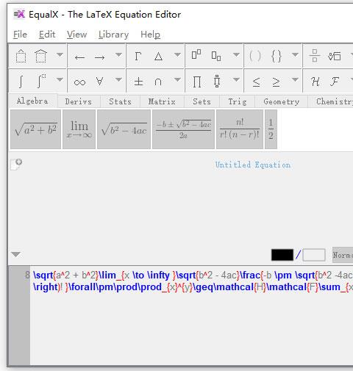Insert limit x to infinity template
The image size is (353, 371).
click(x=79, y=129)
